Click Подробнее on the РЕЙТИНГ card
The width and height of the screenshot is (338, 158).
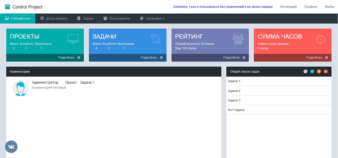[234, 58]
